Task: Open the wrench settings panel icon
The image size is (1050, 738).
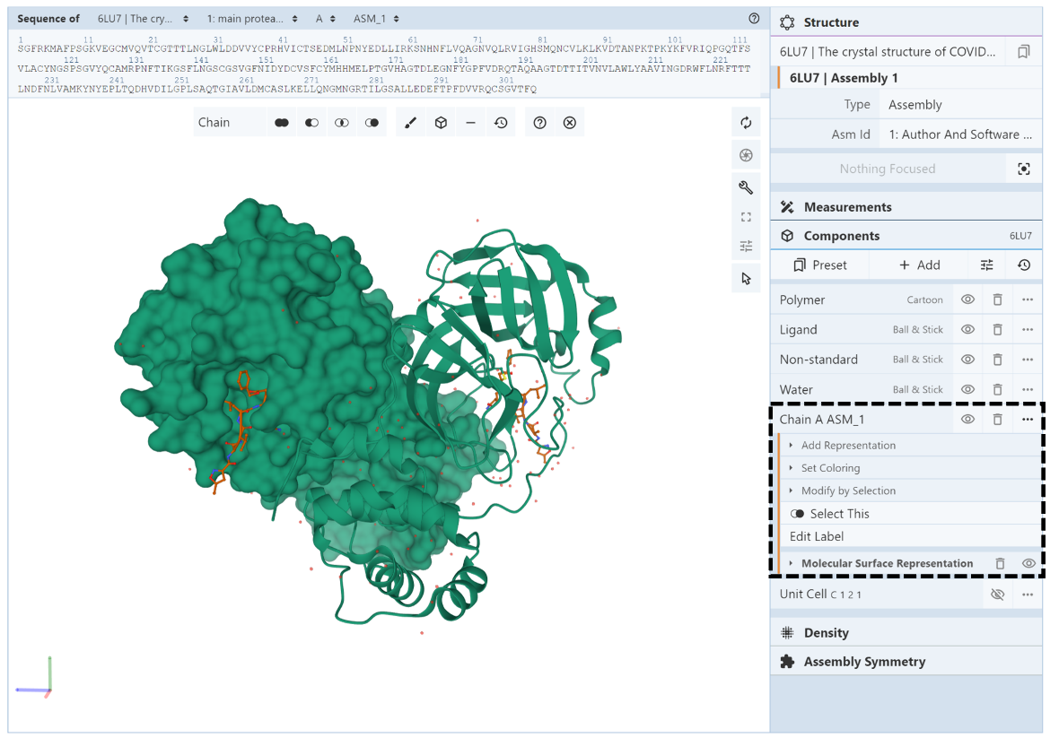Action: coord(746,187)
